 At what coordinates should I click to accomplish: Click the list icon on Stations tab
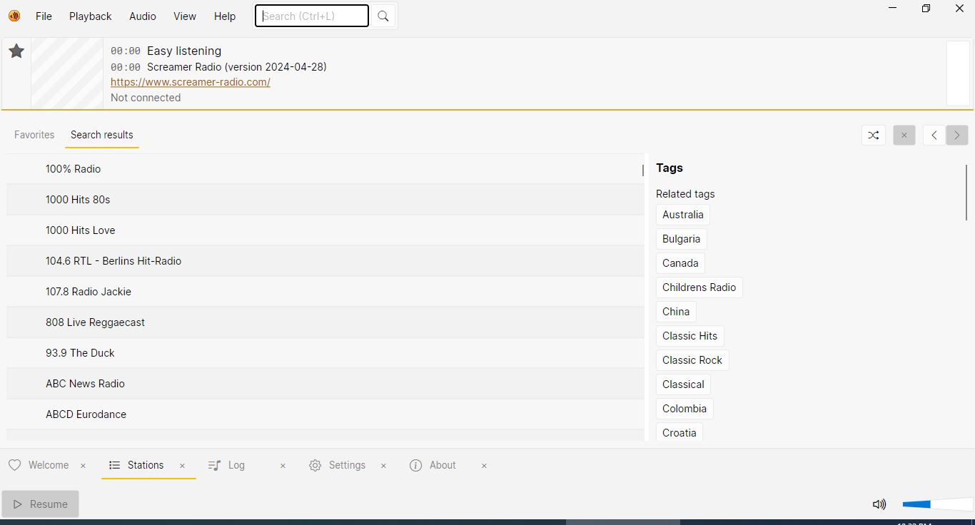(x=114, y=465)
